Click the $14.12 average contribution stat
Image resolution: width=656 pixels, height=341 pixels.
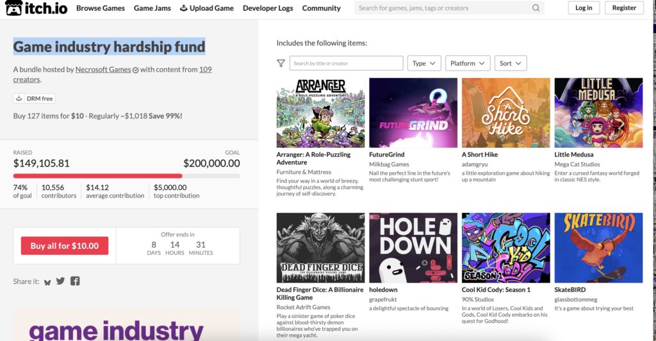115,191
